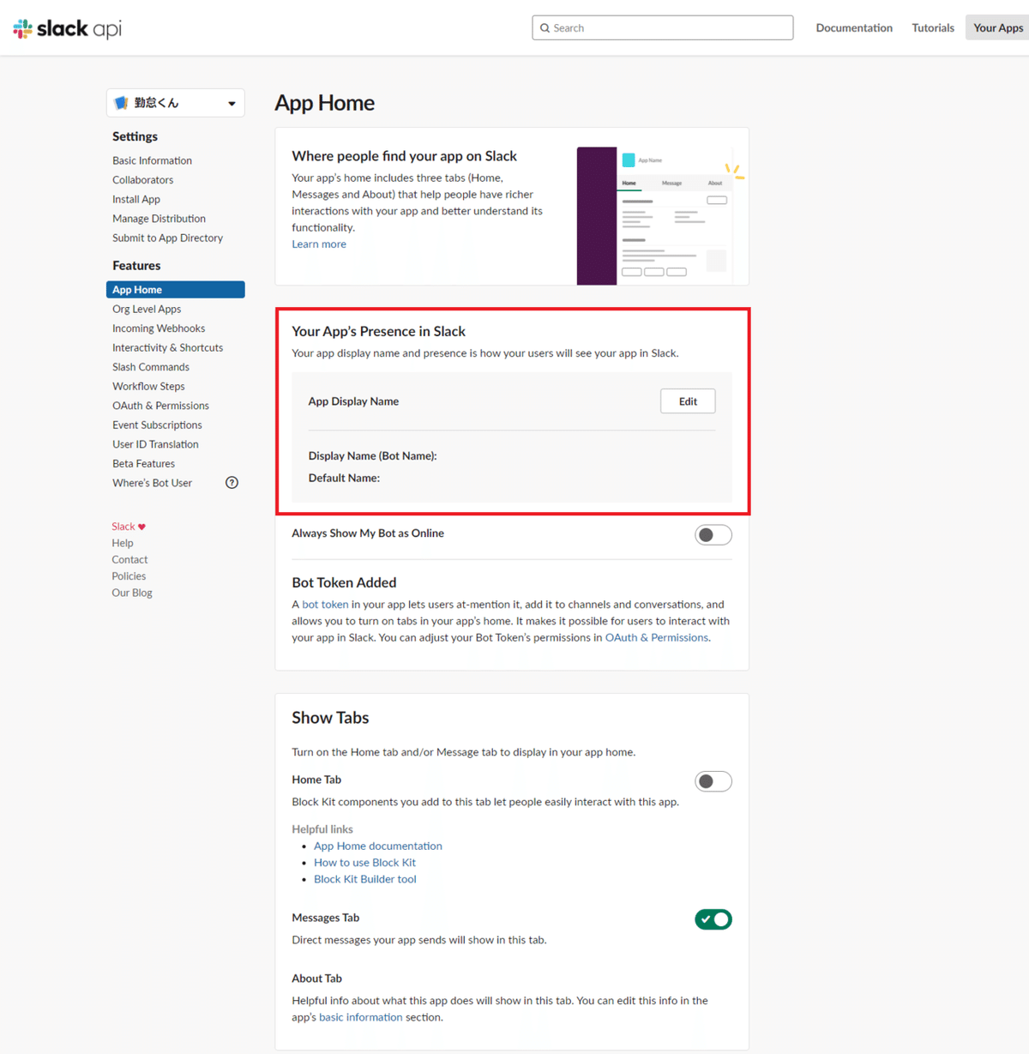
Task: Open the Your Apps menu
Action: coord(997,27)
